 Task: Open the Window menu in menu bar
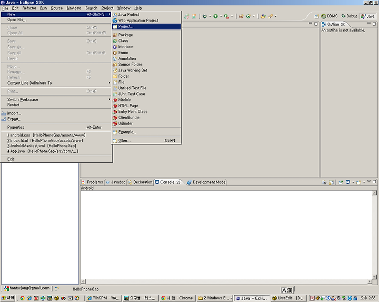click(x=124, y=8)
